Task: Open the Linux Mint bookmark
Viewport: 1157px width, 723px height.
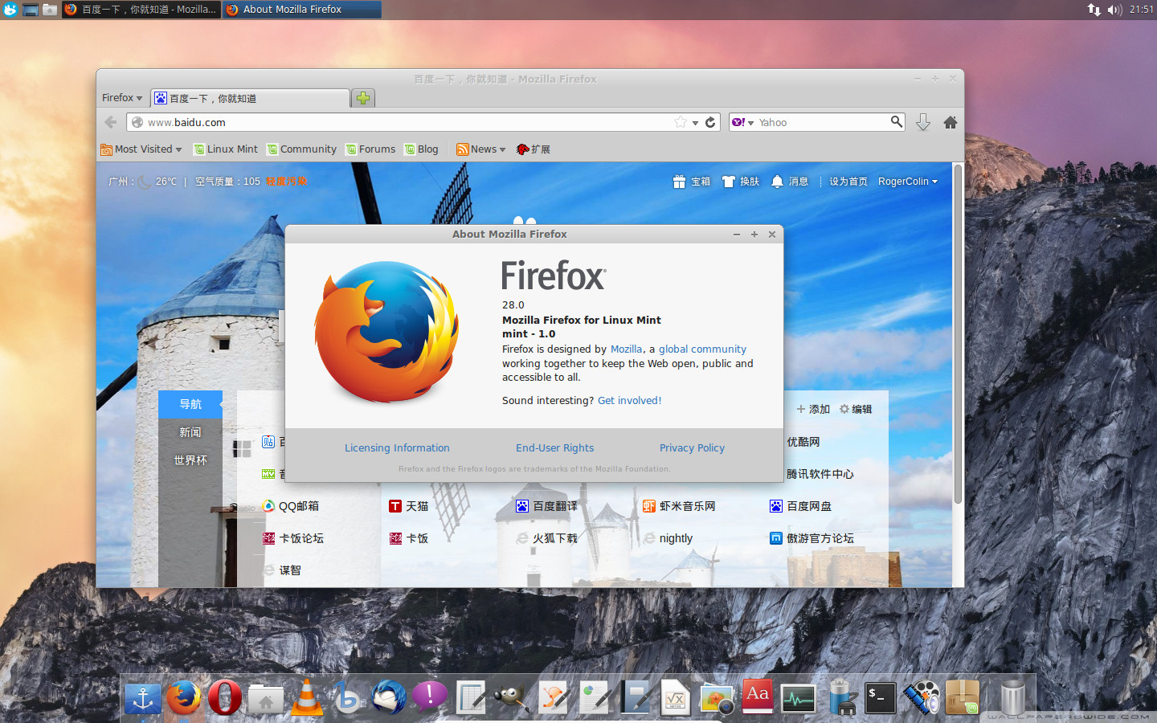Action: [x=226, y=149]
